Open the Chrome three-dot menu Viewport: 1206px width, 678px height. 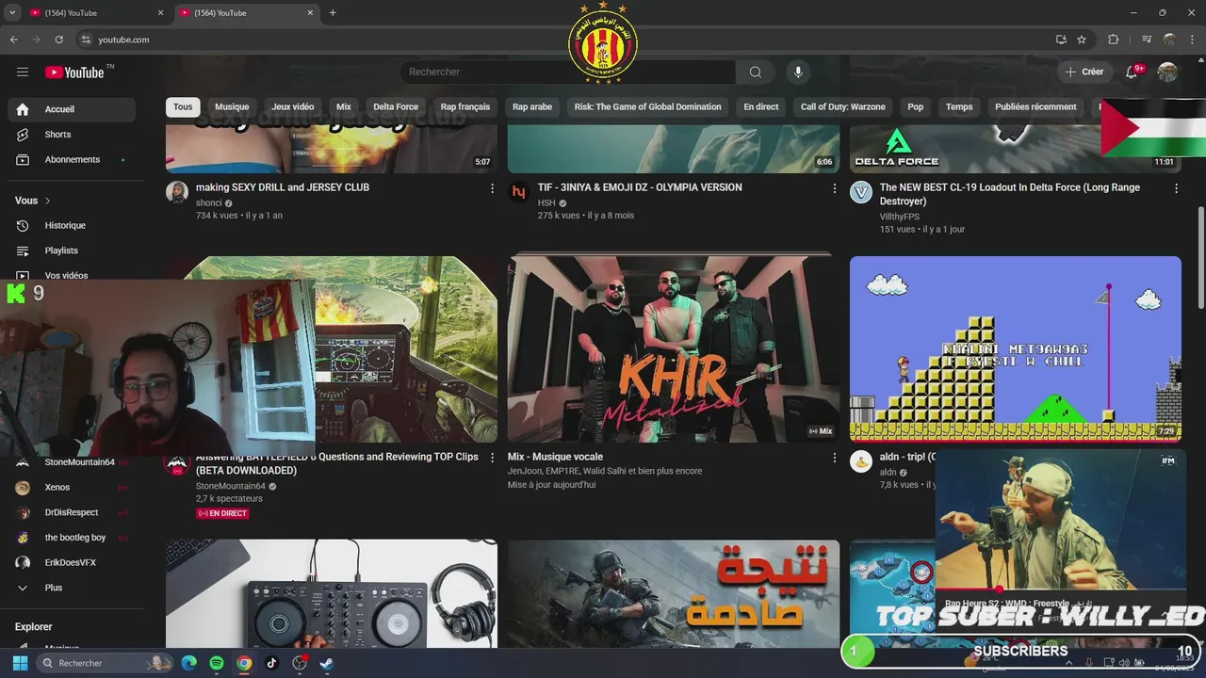pyautogui.click(x=1193, y=40)
